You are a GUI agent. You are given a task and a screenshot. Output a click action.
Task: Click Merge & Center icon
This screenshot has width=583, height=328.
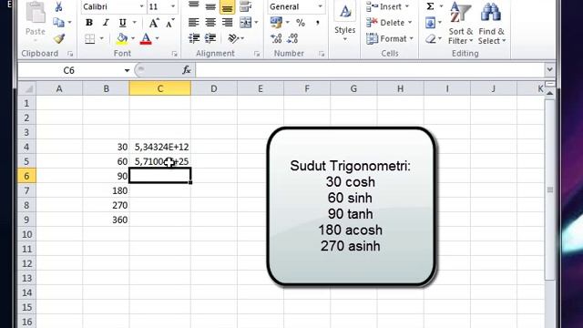[245, 22]
